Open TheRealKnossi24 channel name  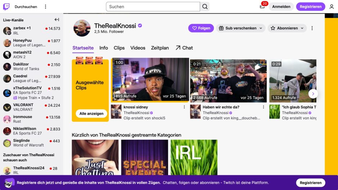pyautogui.click(x=29, y=168)
